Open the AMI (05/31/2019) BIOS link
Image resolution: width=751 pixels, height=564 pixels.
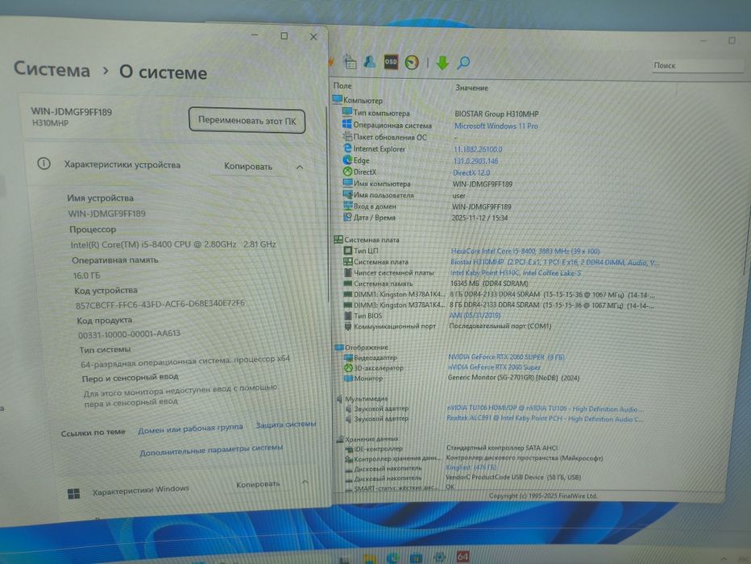(x=475, y=316)
